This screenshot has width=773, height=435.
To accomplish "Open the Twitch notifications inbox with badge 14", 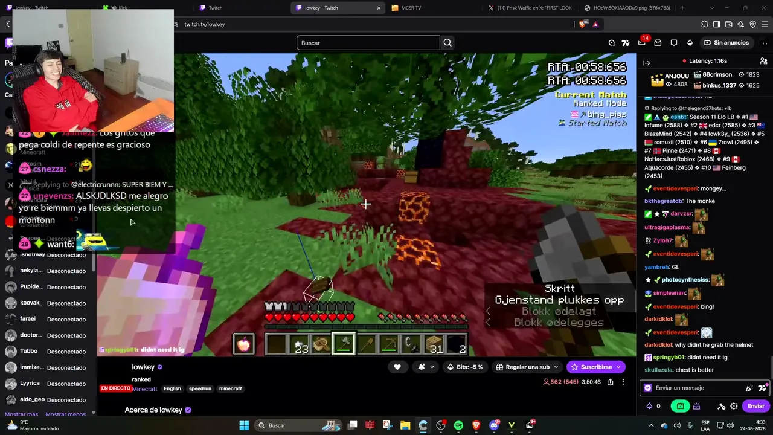I will (x=642, y=43).
